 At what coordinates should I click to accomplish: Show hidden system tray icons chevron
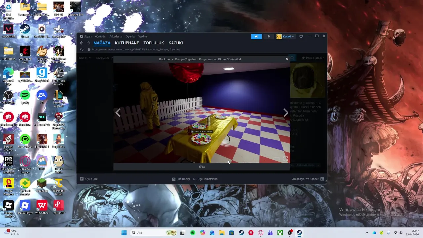pyautogui.click(x=367, y=233)
